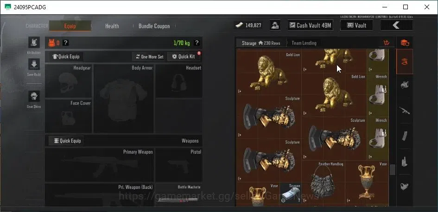Select the empty Face Cover slot
Image resolution: width=438 pixels, height=212 pixels.
pos(69,116)
